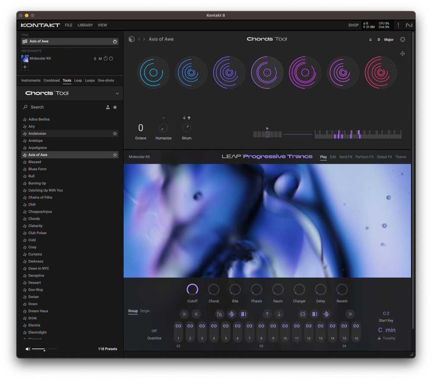Collapse the Chords Tool header chevron

click(117, 93)
